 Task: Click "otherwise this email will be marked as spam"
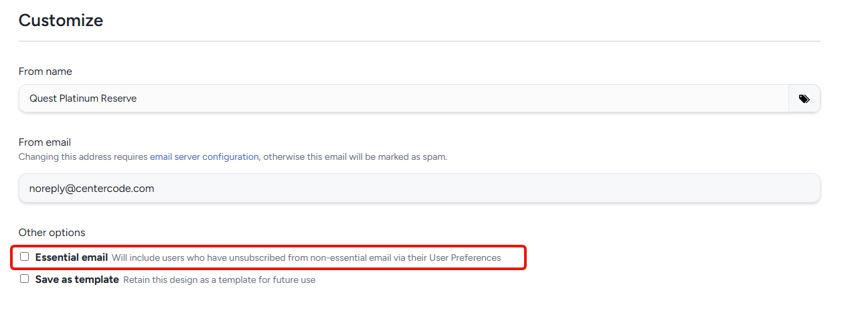point(355,157)
